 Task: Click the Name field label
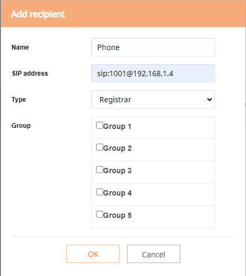[x=20, y=47]
